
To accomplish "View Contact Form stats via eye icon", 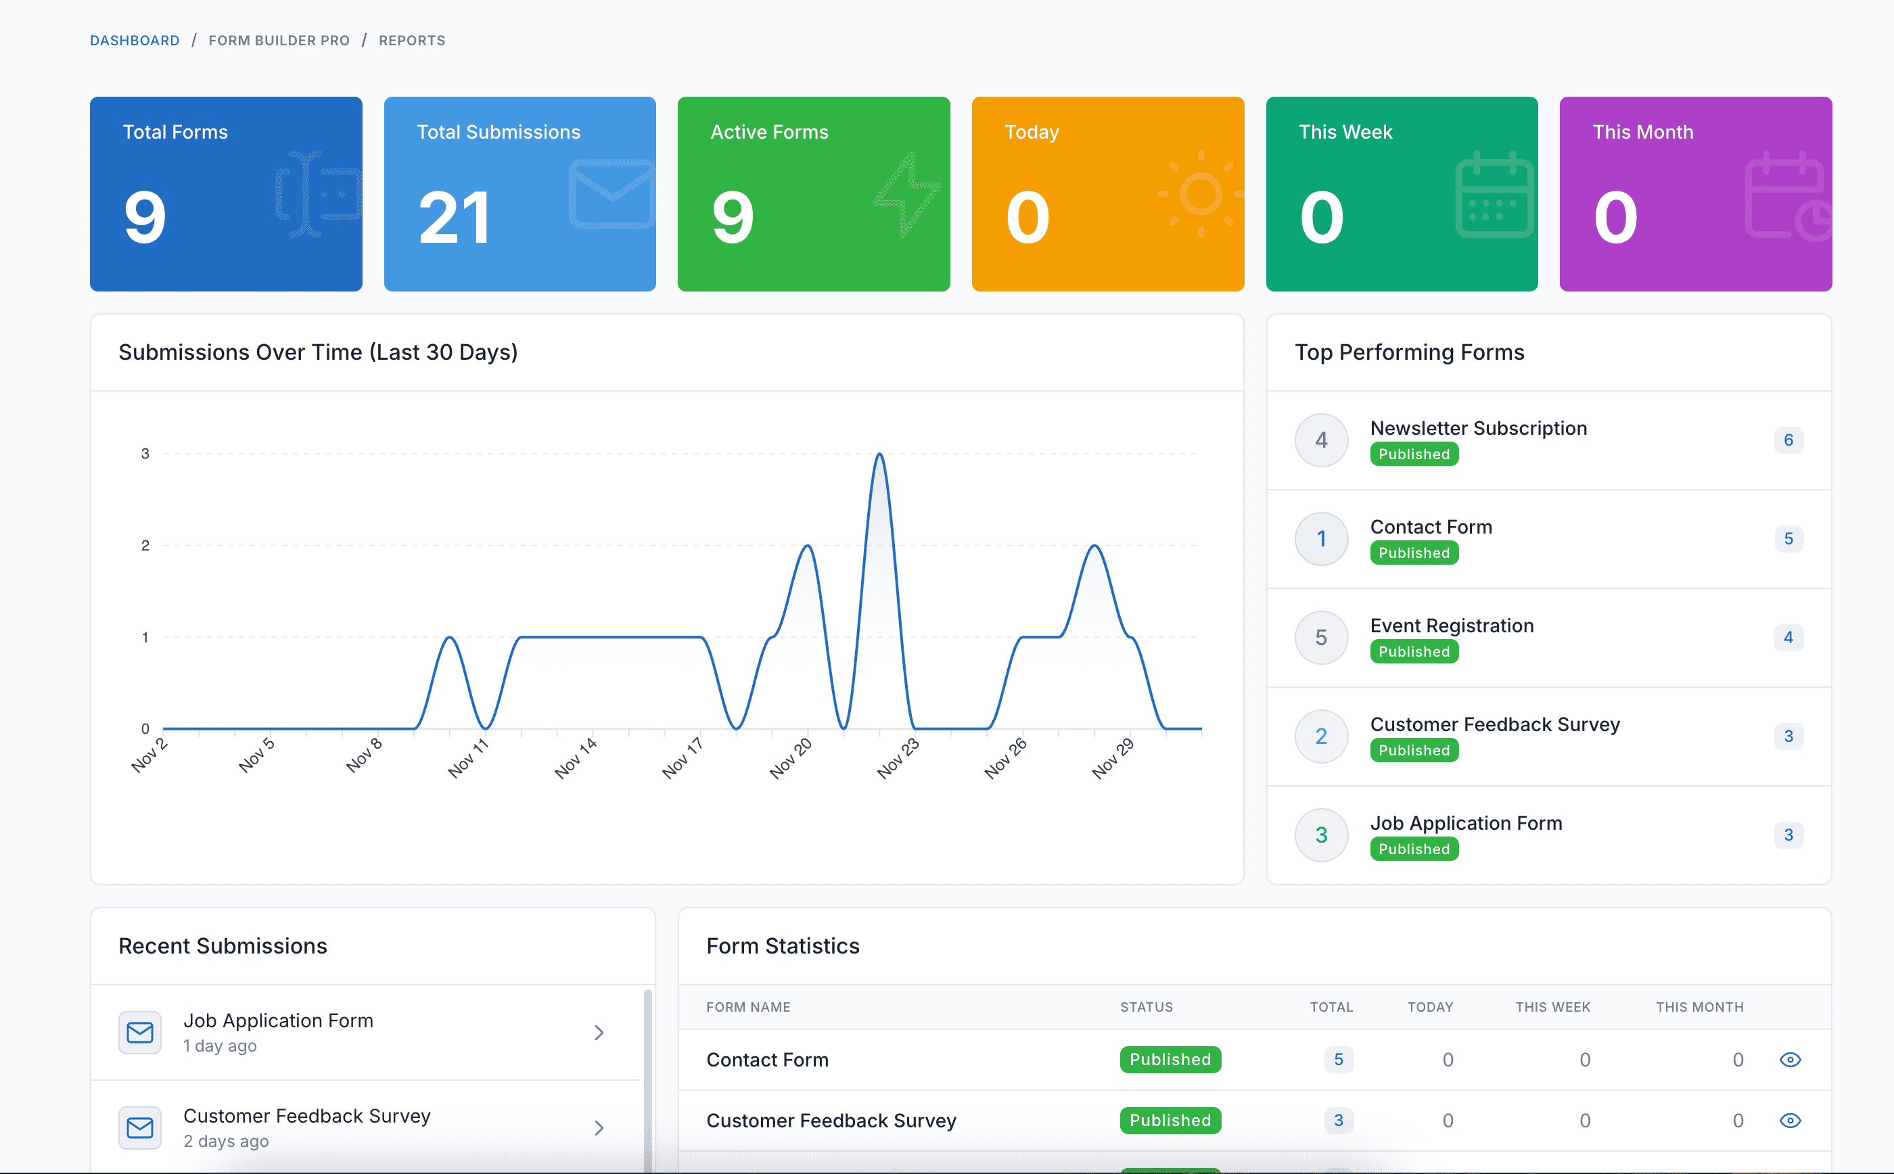I will point(1790,1060).
